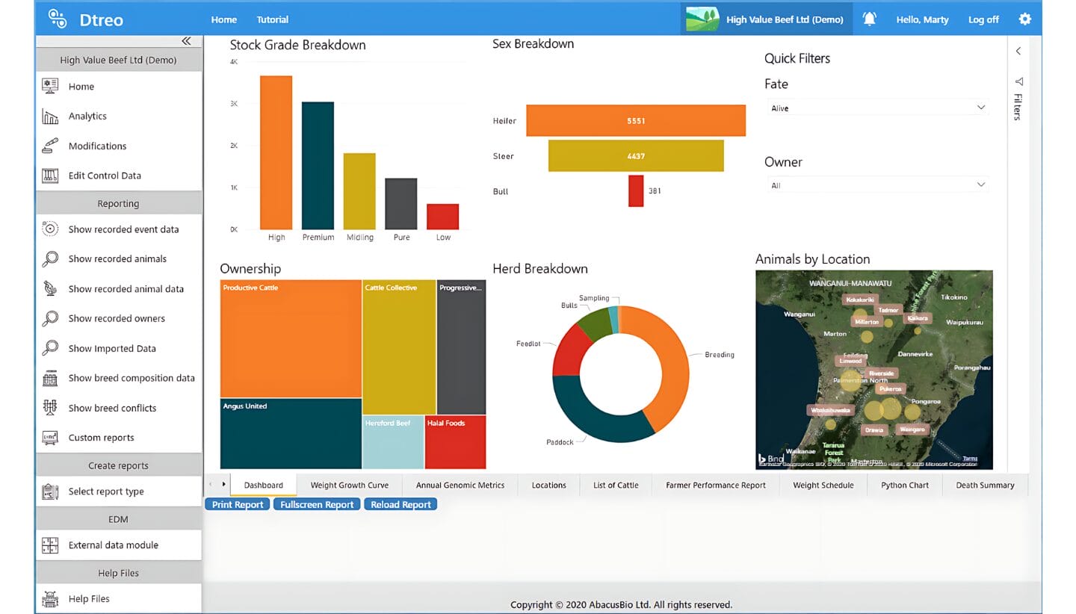Expand the Filters pane with the chevron

[x=1018, y=51]
